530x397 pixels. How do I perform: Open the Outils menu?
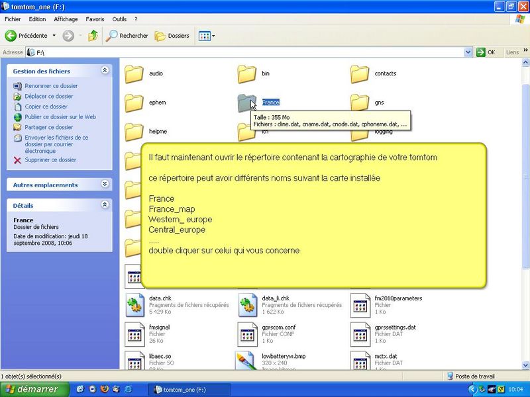point(119,19)
